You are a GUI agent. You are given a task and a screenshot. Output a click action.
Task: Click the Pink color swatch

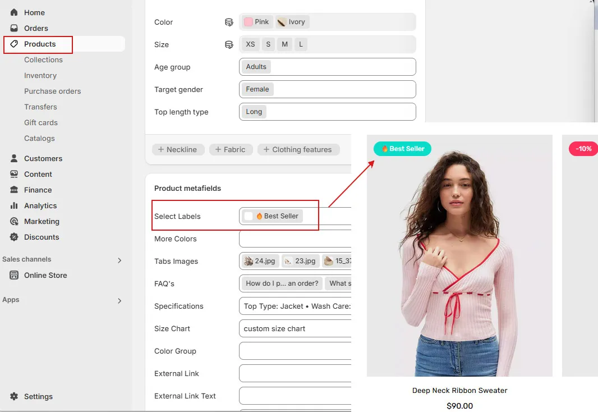tap(249, 22)
